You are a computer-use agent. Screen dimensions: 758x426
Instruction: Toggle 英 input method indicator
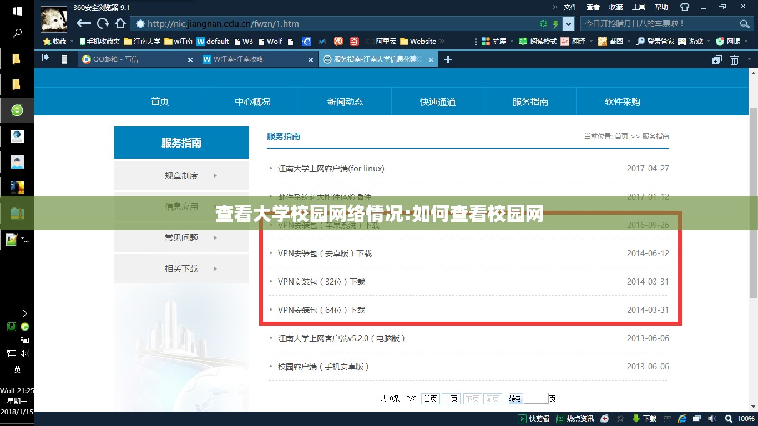(x=17, y=369)
